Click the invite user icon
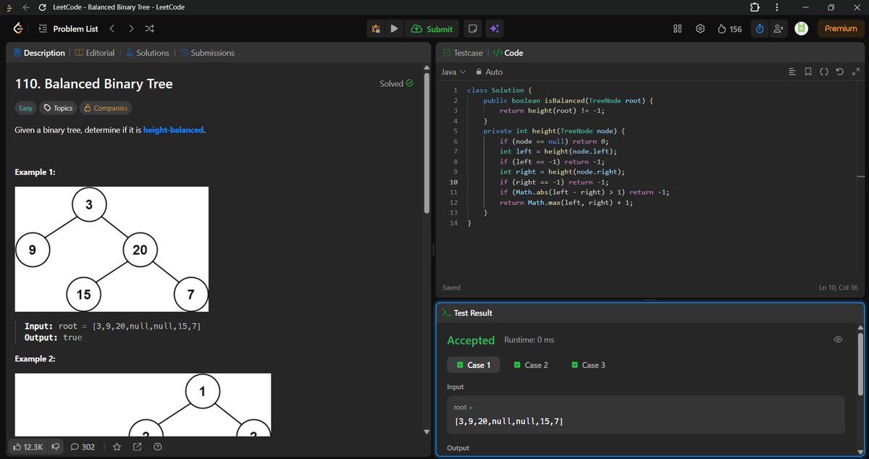 pyautogui.click(x=778, y=29)
